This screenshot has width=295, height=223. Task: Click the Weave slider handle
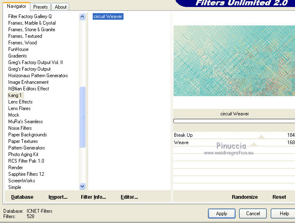(254, 144)
